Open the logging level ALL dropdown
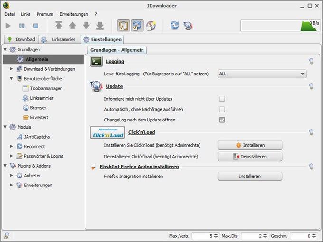 (x=262, y=74)
